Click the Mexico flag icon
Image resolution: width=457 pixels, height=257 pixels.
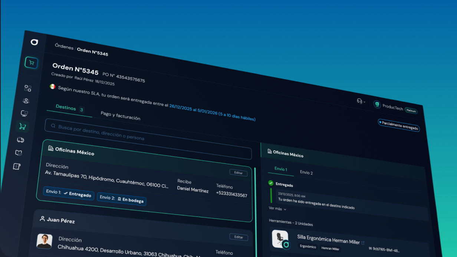53,87
